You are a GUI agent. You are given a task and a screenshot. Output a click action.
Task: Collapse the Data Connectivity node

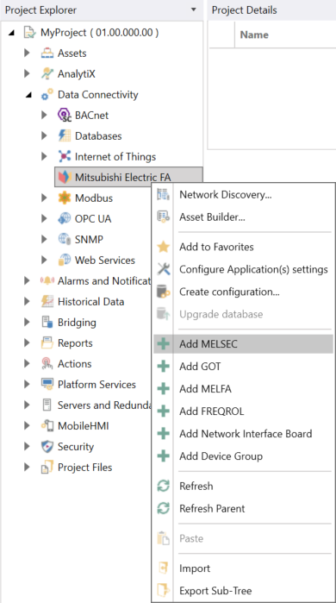pos(28,96)
